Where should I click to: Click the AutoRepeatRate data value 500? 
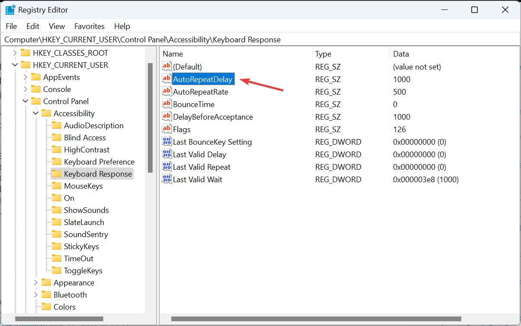click(400, 92)
